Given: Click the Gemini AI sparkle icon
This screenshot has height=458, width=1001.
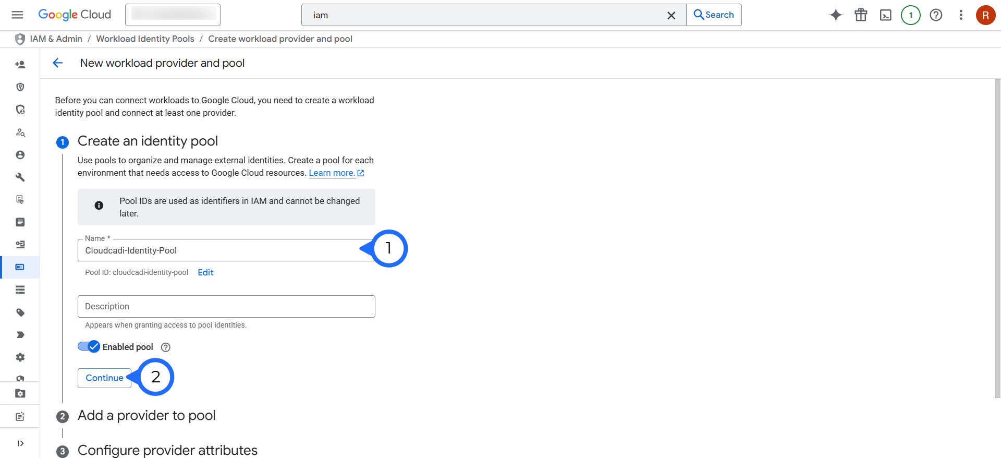Looking at the screenshot, I should tap(836, 15).
